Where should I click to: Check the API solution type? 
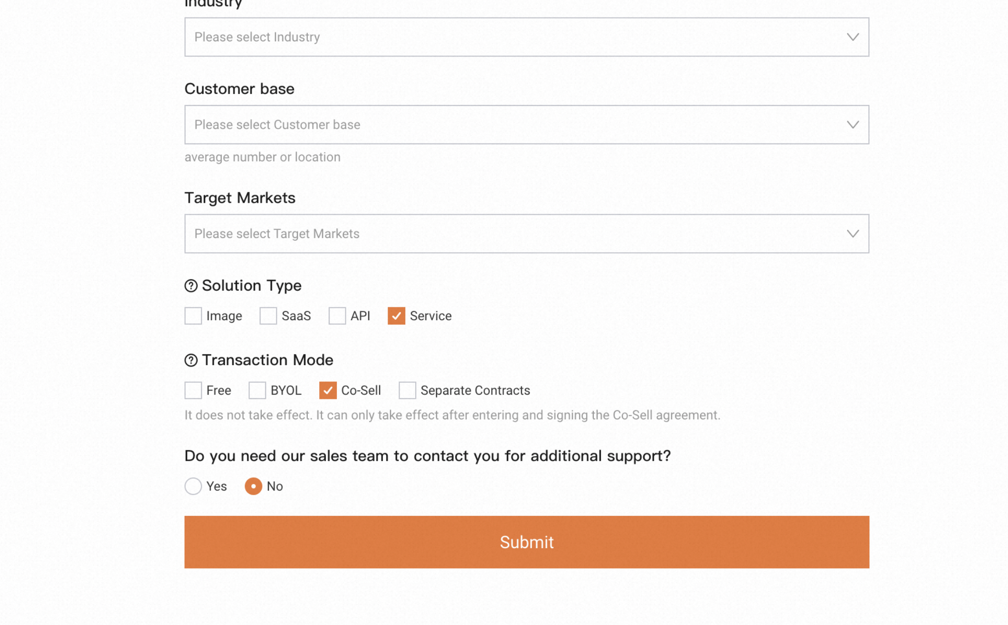(x=337, y=316)
